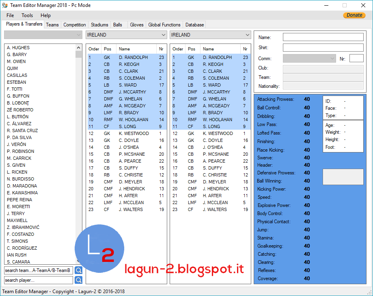
Task: Click the Nr input field
Action: point(356,59)
